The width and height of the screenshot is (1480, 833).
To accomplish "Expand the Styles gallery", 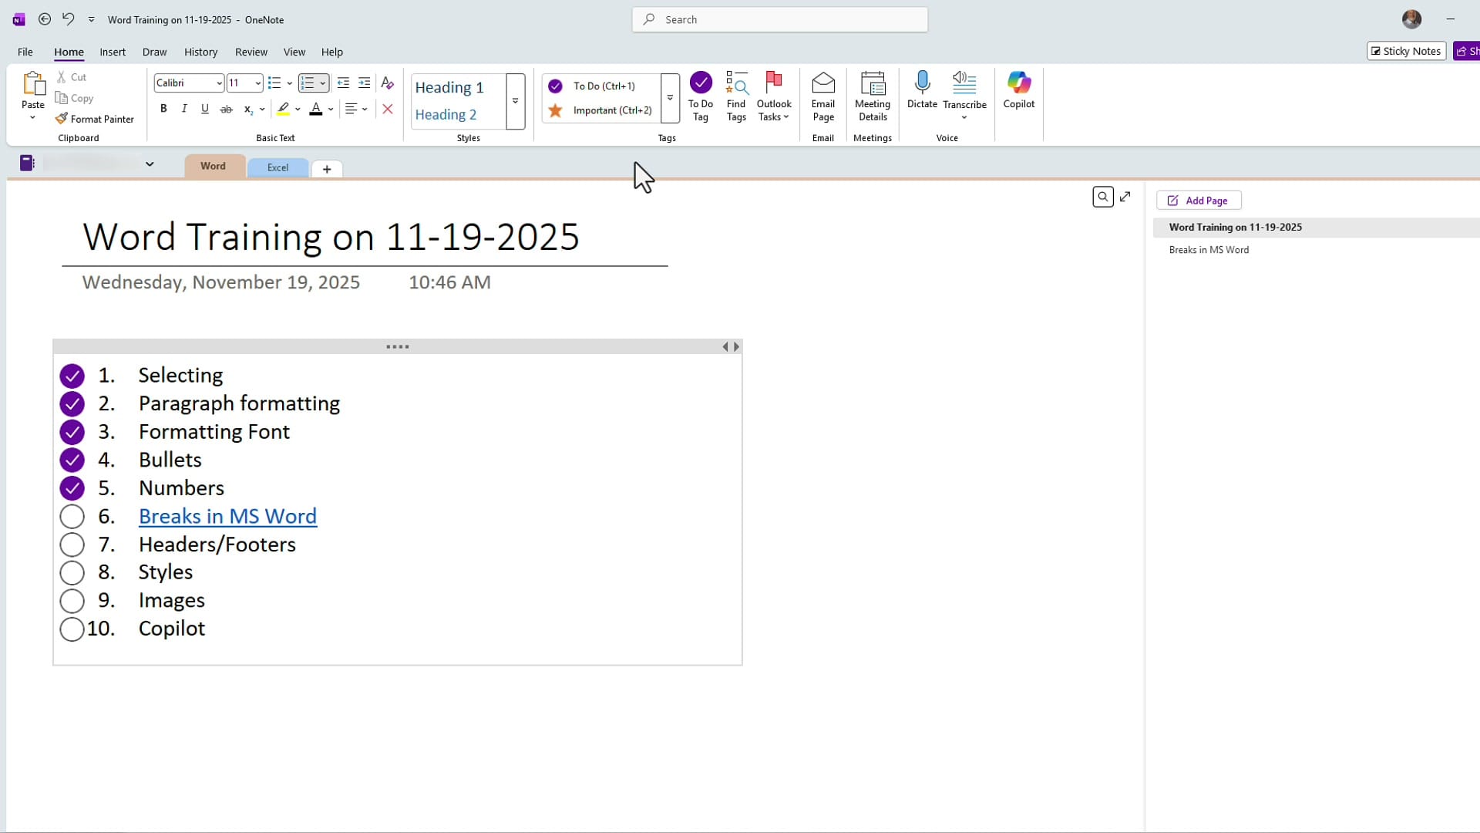I will [x=515, y=101].
